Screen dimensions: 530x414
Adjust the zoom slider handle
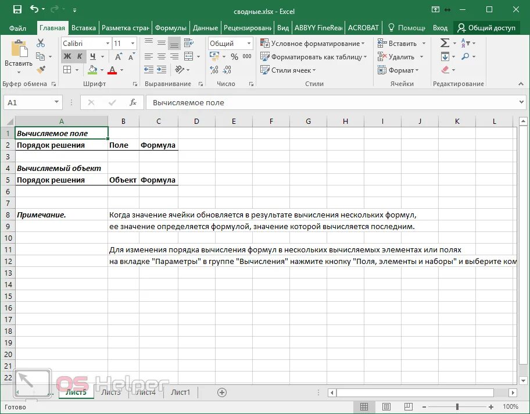[x=457, y=406]
